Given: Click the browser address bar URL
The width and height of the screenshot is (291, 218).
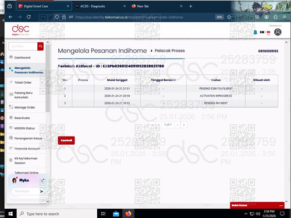Looking at the screenshot, I should click(129, 17).
